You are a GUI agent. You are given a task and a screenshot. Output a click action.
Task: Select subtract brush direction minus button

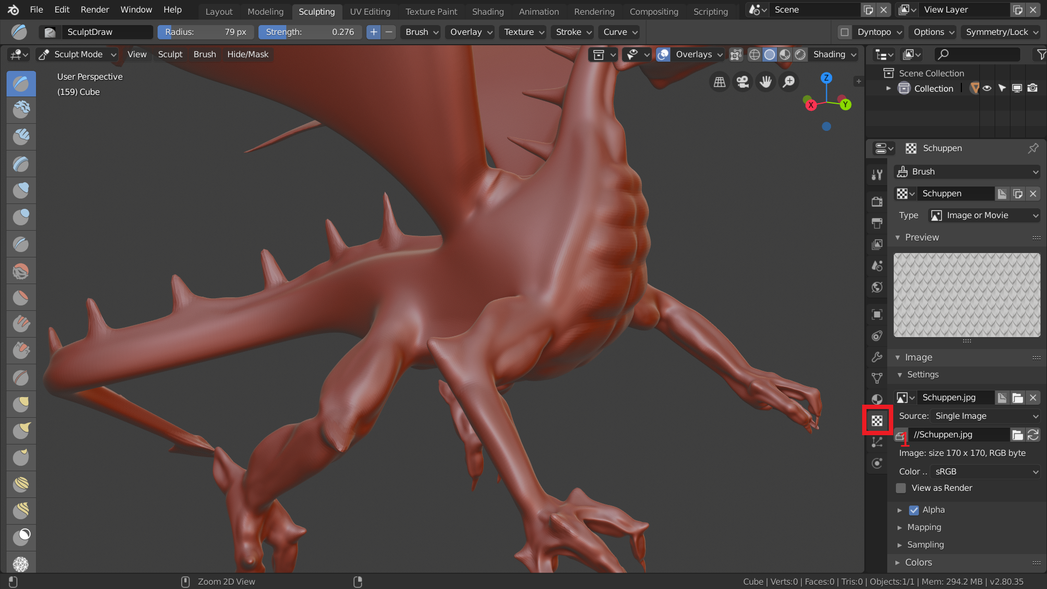(x=389, y=32)
